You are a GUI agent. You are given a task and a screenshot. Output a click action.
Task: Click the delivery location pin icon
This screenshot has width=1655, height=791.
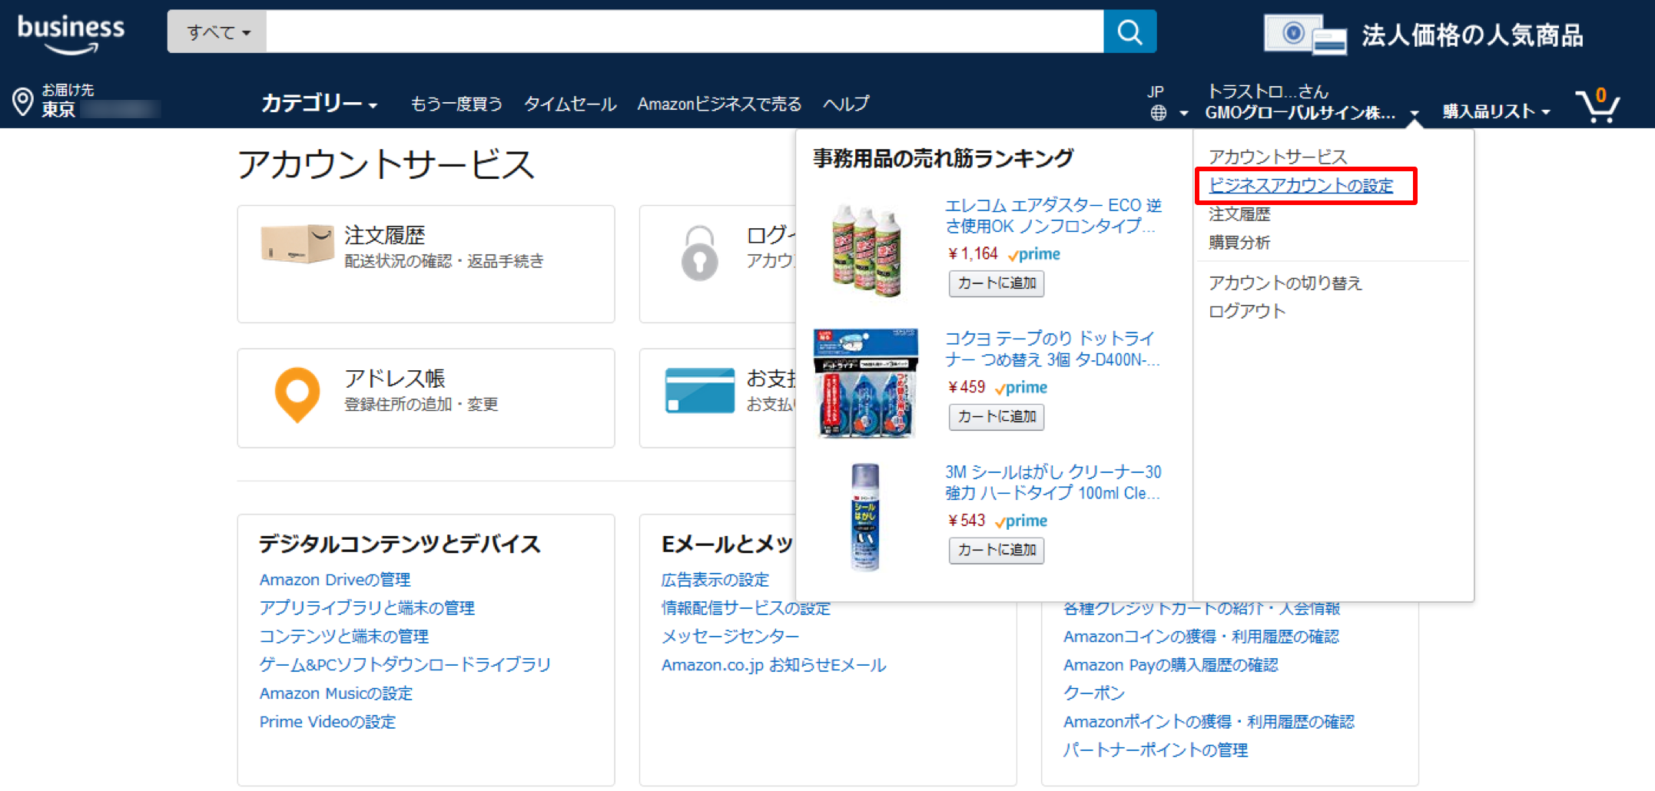coord(23,101)
